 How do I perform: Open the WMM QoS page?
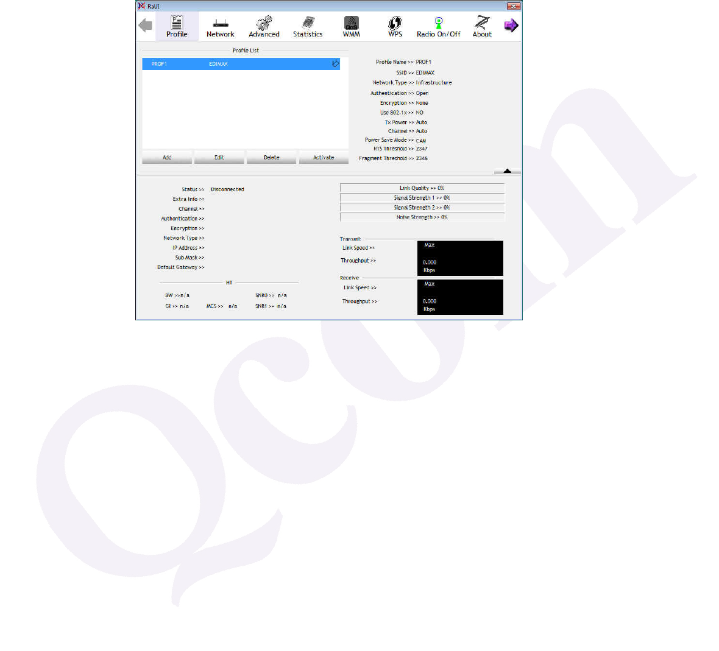click(351, 27)
